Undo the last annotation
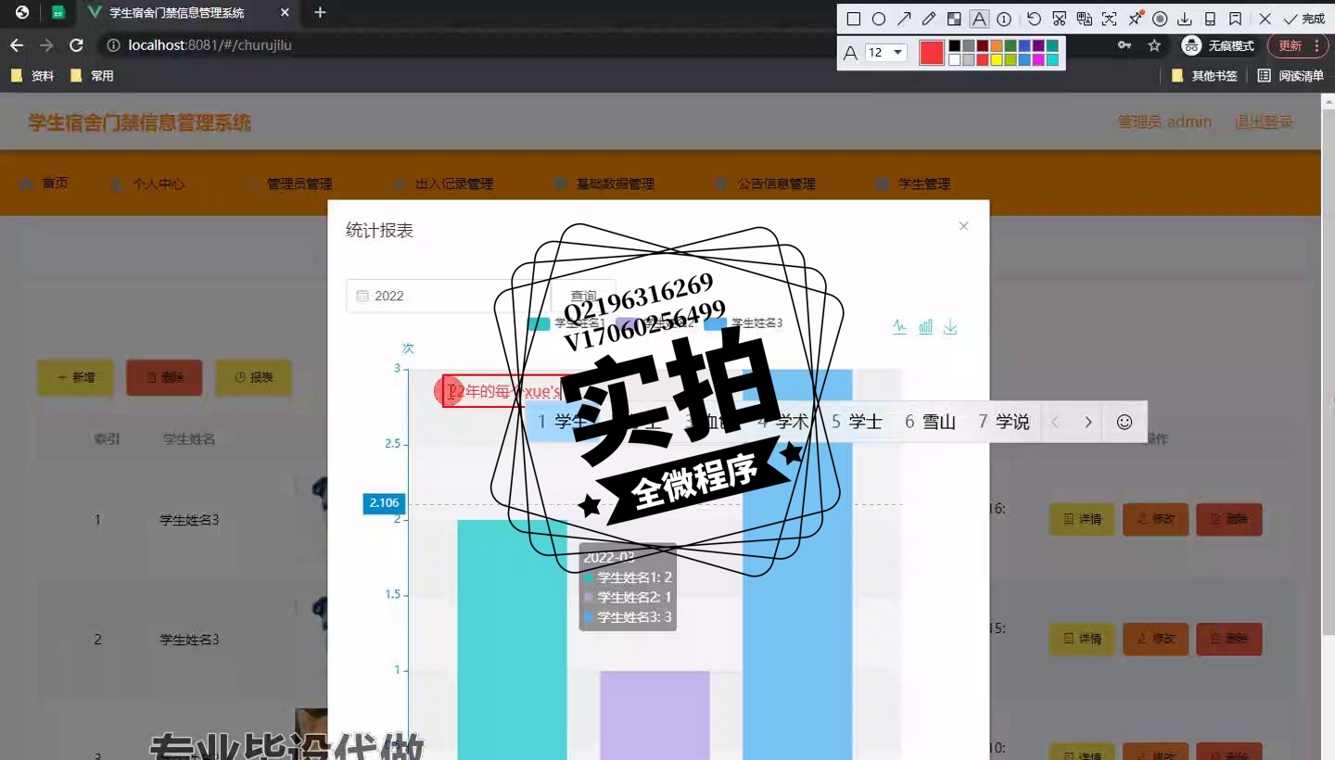1335x760 pixels. [1034, 19]
